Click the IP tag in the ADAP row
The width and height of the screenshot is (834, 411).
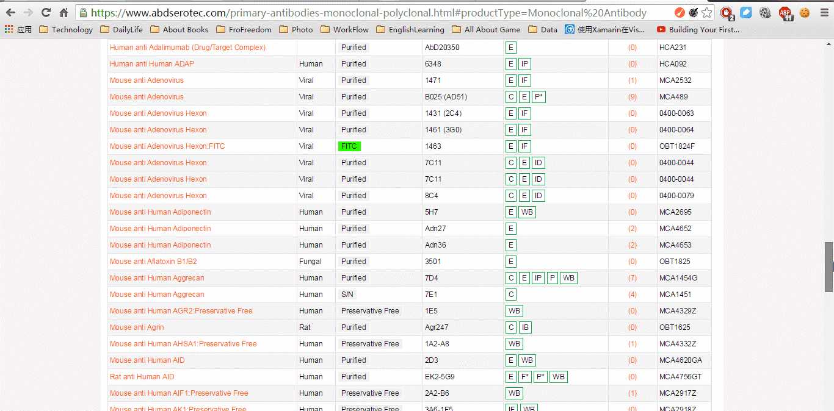tap(525, 64)
